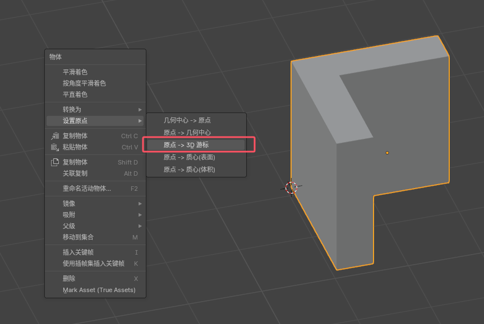
Task: Choose 复制物体 with Shift D shortcut
Action: click(95, 162)
